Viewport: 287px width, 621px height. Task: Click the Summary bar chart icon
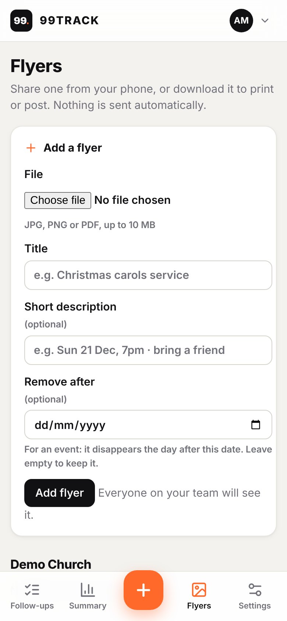(x=88, y=590)
